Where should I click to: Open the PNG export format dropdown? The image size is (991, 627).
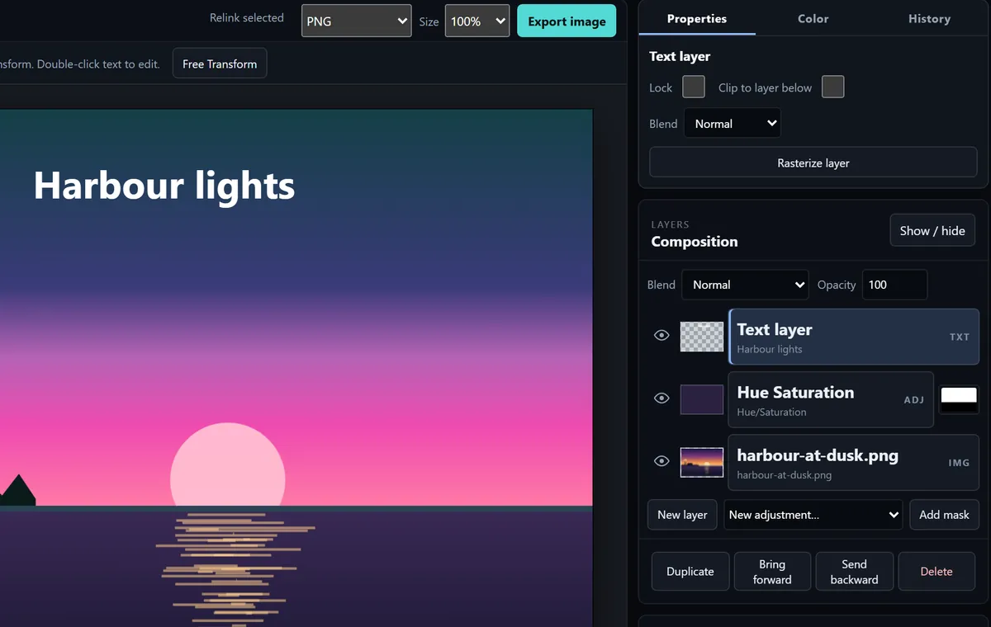(357, 21)
